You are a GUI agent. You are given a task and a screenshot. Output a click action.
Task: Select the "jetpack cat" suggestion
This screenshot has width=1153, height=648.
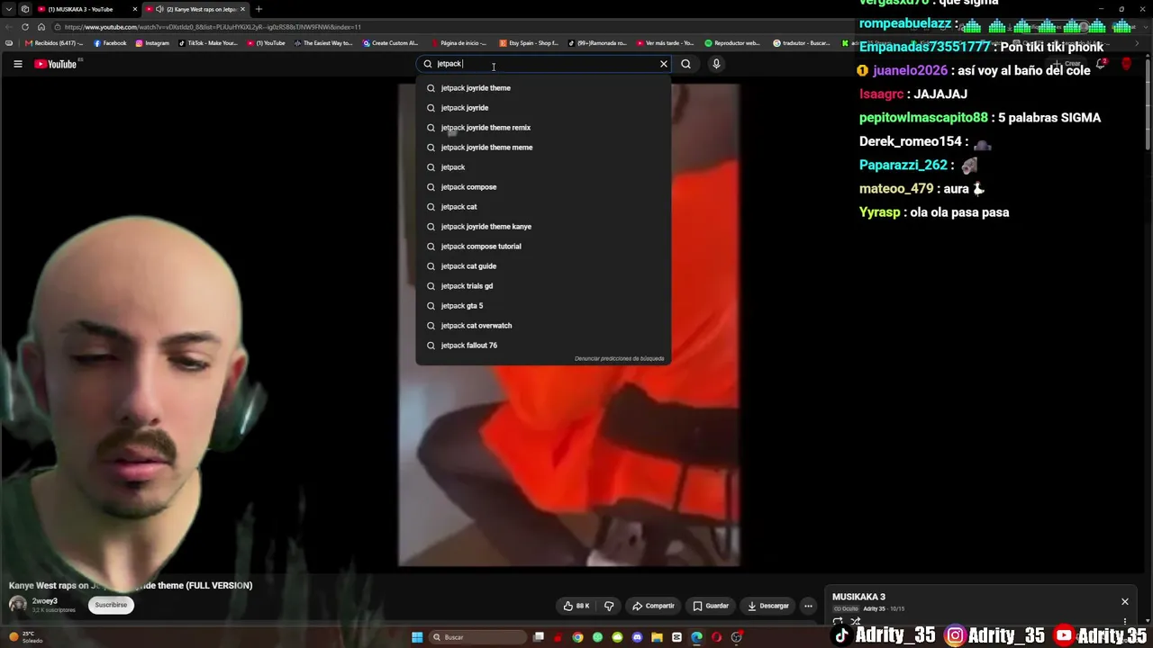pos(543,207)
